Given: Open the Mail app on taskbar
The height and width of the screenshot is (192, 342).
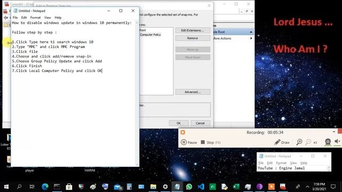Looking at the screenshot, I should [118, 187].
